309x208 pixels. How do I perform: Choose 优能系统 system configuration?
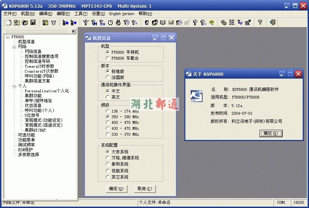point(107,170)
